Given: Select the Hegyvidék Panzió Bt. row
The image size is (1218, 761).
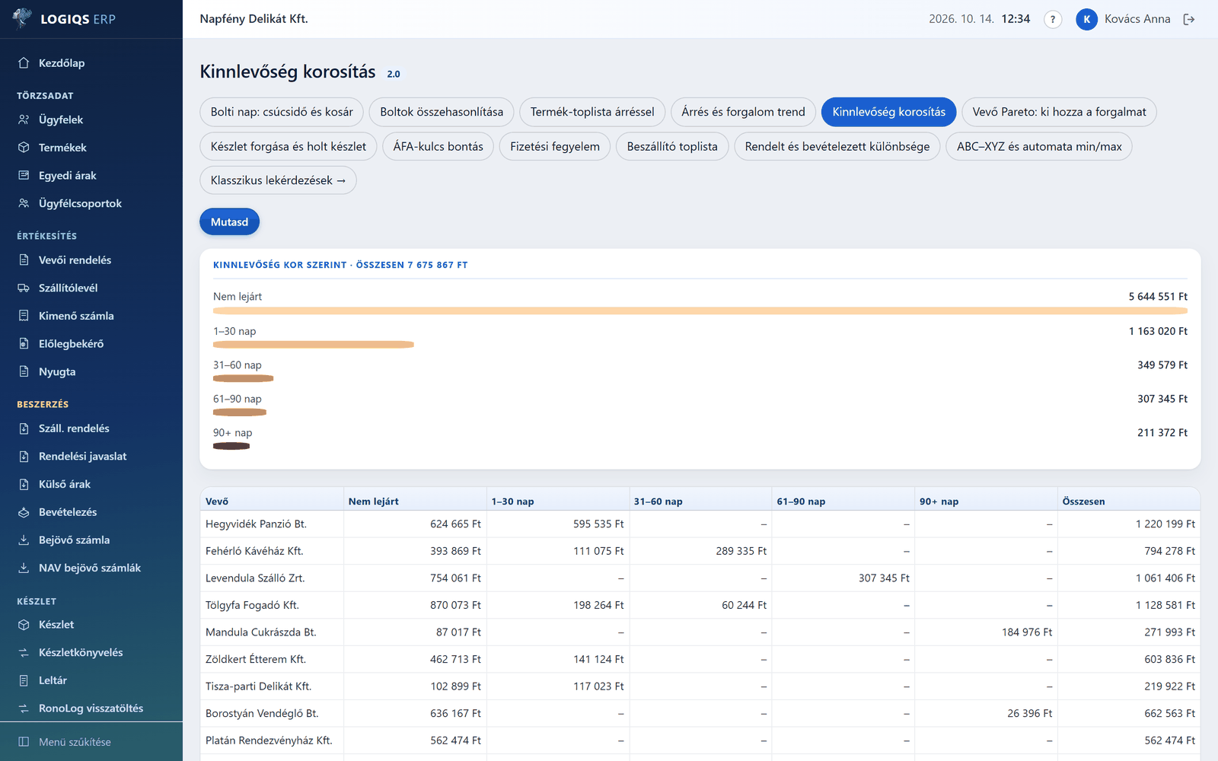Looking at the screenshot, I should tap(700, 524).
